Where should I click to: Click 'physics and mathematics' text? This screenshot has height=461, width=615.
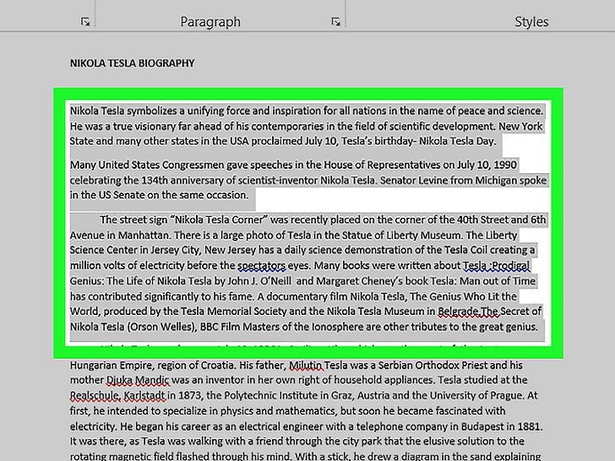pyautogui.click(x=278, y=411)
